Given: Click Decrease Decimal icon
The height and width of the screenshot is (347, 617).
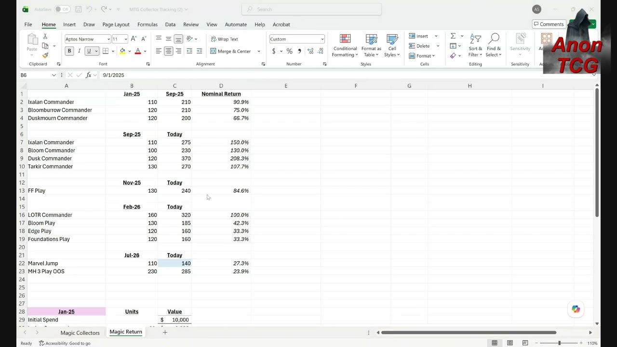Looking at the screenshot, I should [321, 51].
